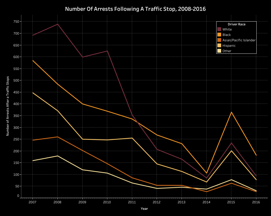Click the Year x-axis title
The width and height of the screenshot is (271, 216).
[x=144, y=209]
